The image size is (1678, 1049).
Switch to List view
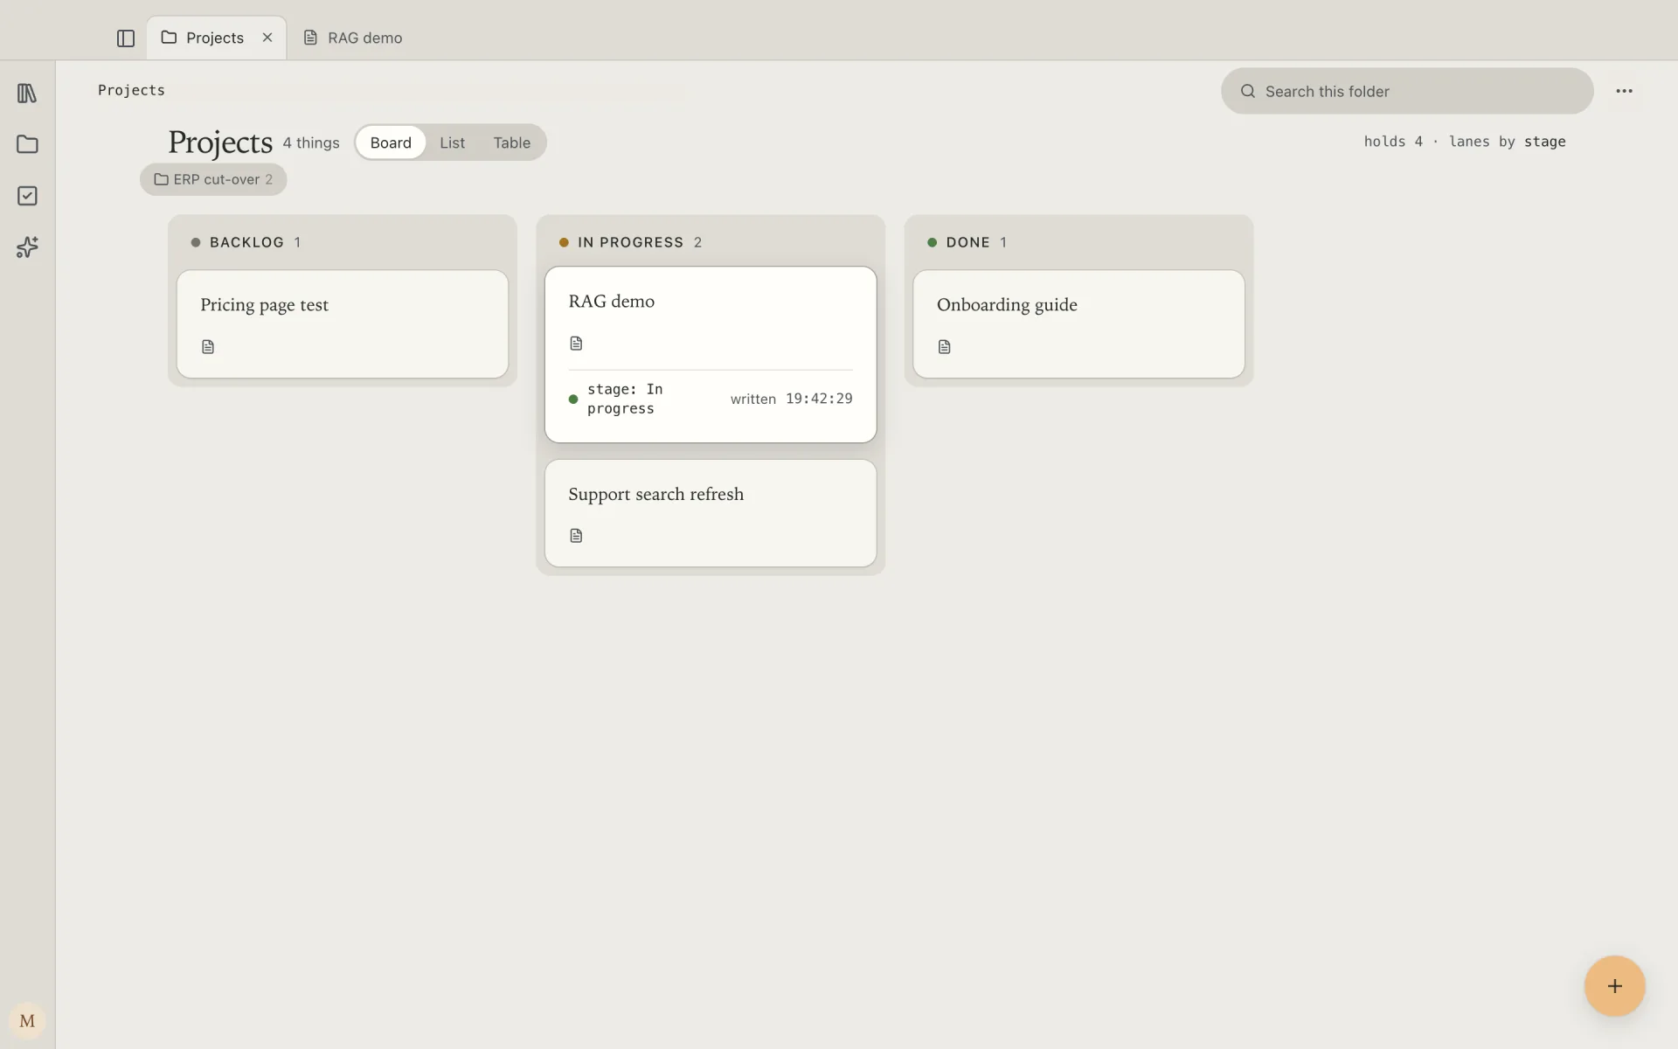click(x=452, y=142)
